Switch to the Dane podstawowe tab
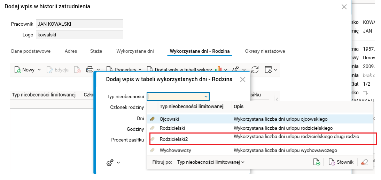This screenshot has width=381, height=180. 31,51
